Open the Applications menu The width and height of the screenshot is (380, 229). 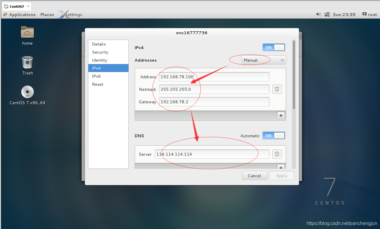[22, 15]
